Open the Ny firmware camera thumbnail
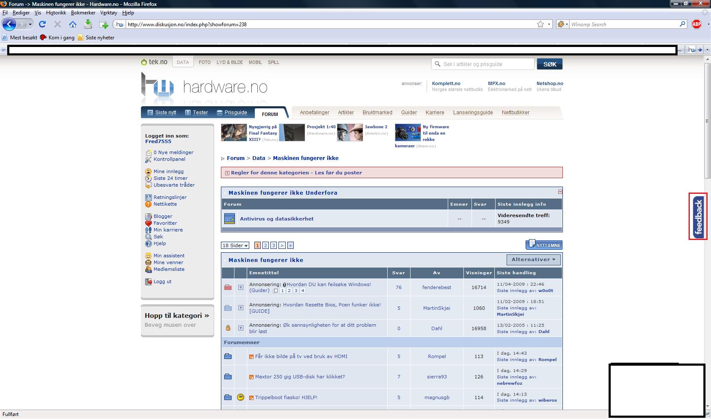711x419 pixels. click(408, 132)
